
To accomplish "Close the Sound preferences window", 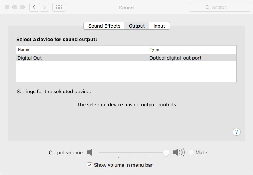I will click(x=8, y=7).
